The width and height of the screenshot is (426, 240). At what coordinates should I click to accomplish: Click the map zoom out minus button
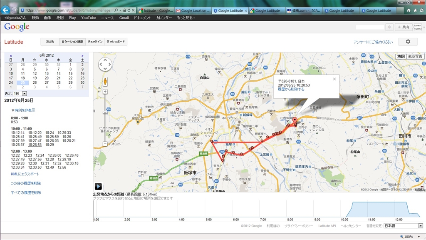pos(105,144)
